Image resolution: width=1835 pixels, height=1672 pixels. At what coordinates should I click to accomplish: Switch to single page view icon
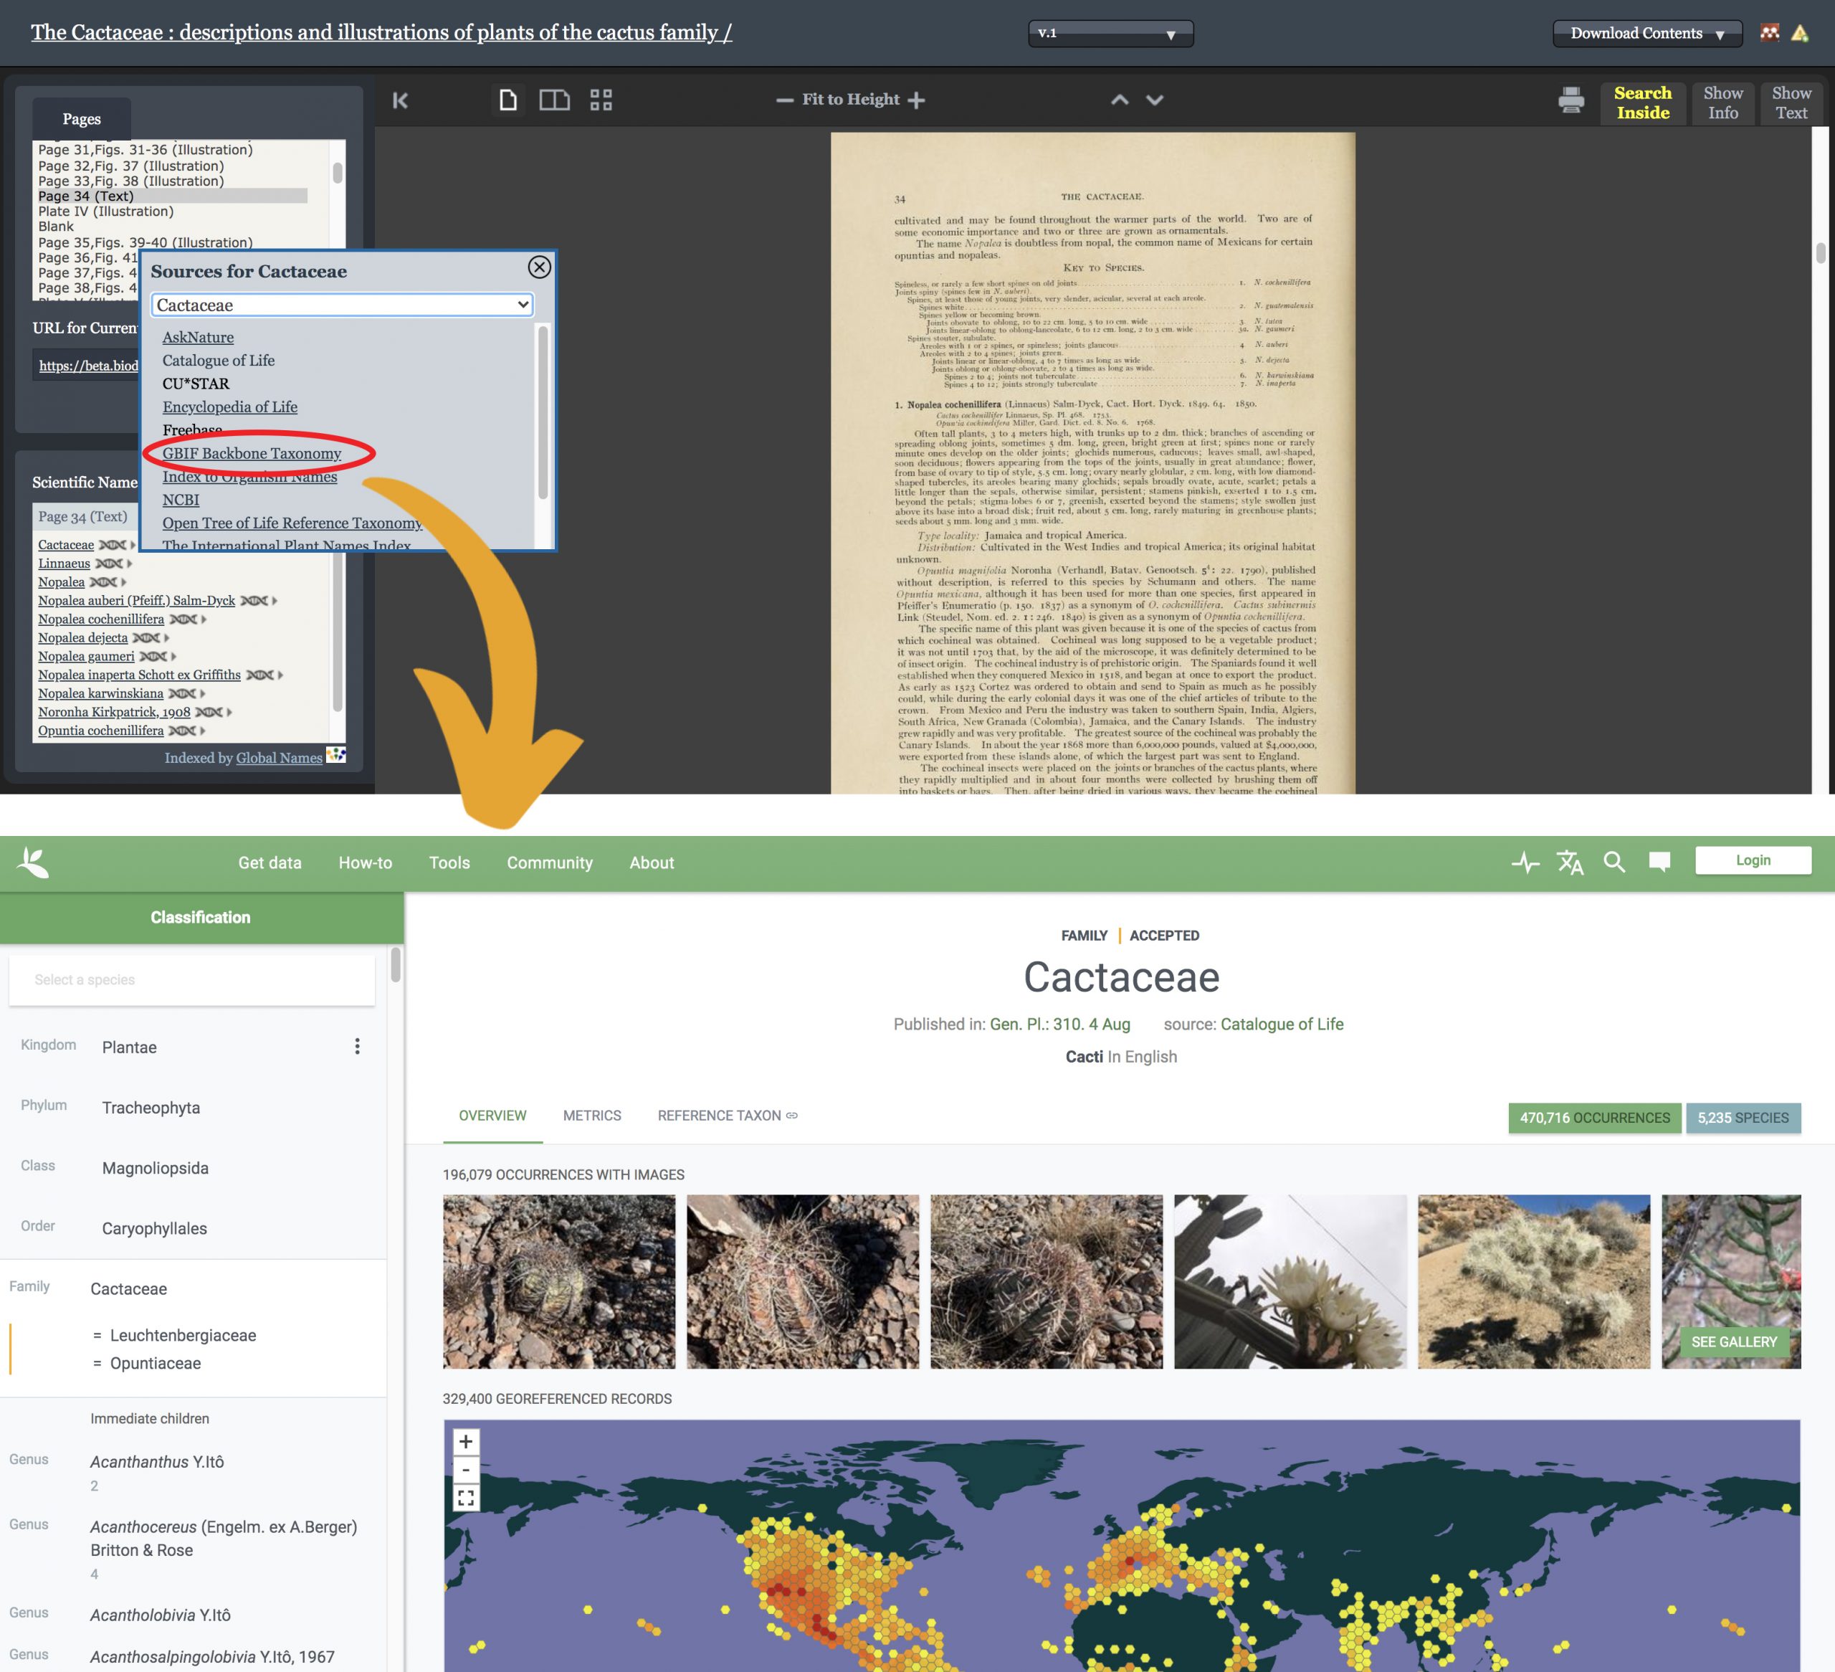tap(508, 99)
